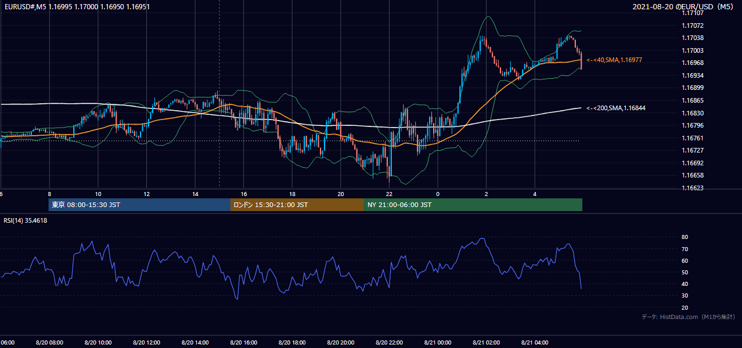Click RSI axis level 50
The image size is (742, 348).
click(x=685, y=272)
